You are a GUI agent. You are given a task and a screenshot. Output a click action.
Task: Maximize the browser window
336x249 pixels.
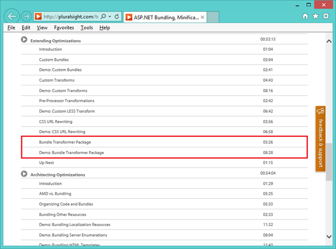coord(309,4)
